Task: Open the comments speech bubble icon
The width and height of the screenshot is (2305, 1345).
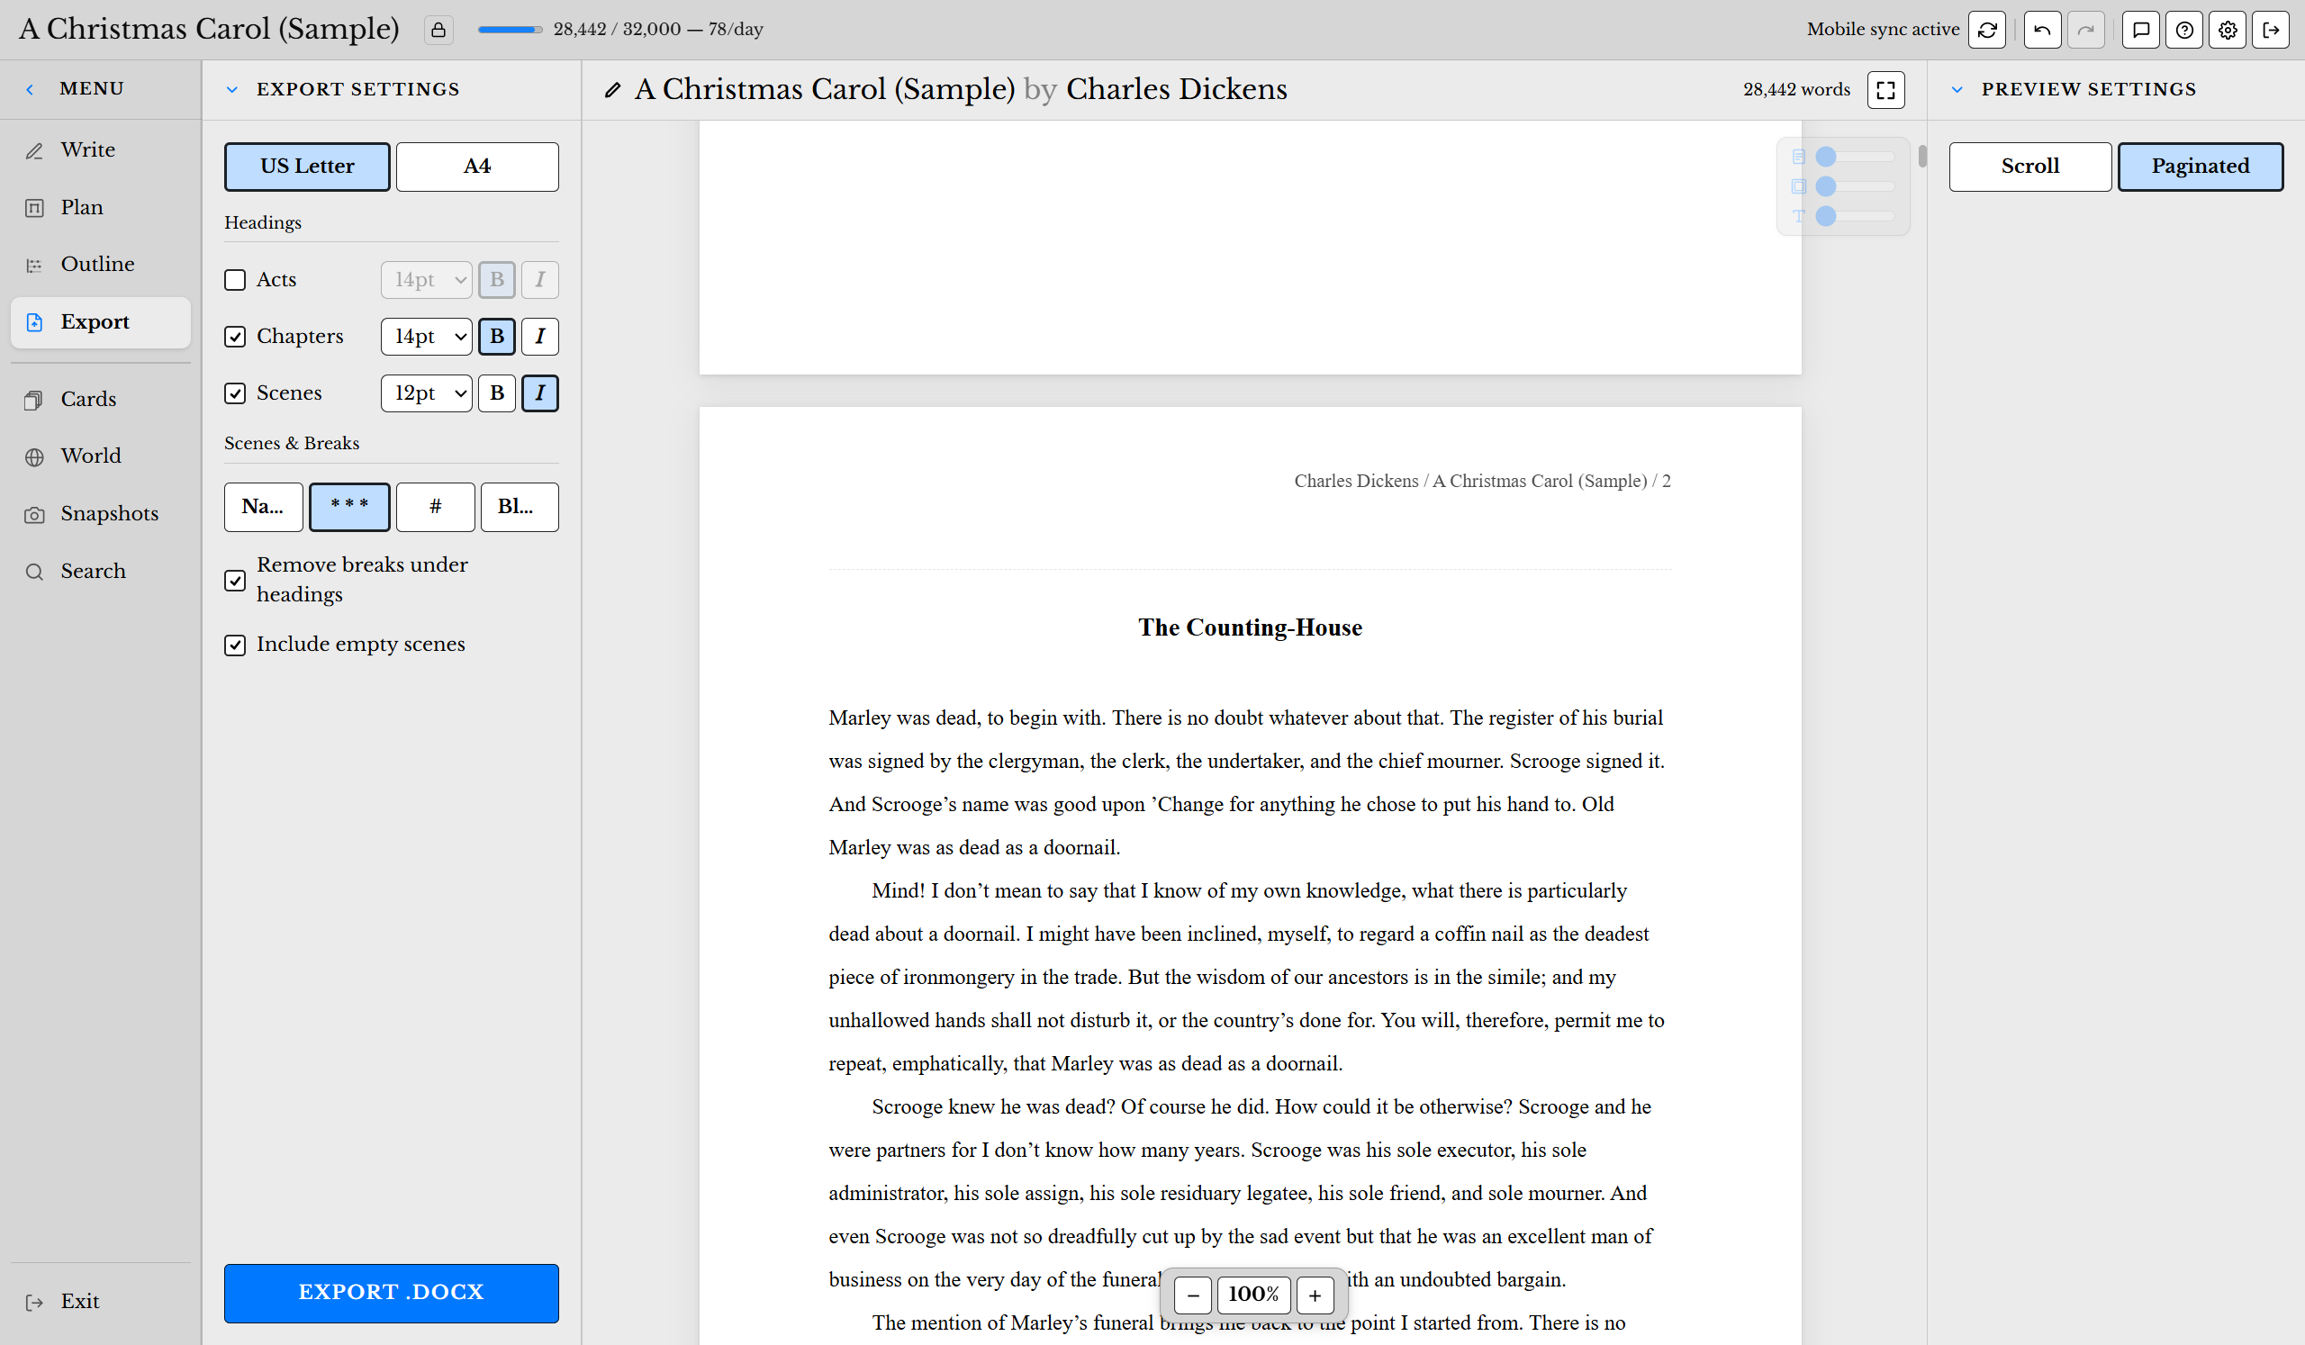Action: pyautogui.click(x=2140, y=31)
